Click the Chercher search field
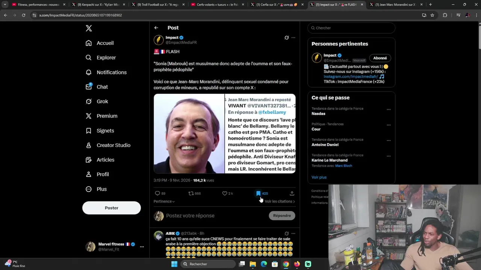The height and width of the screenshot is (270, 481). click(x=351, y=28)
